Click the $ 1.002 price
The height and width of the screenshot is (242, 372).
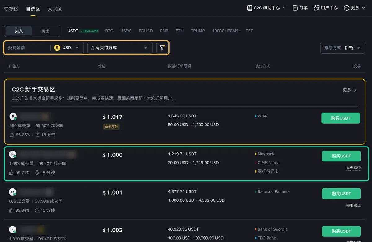[x=113, y=230]
